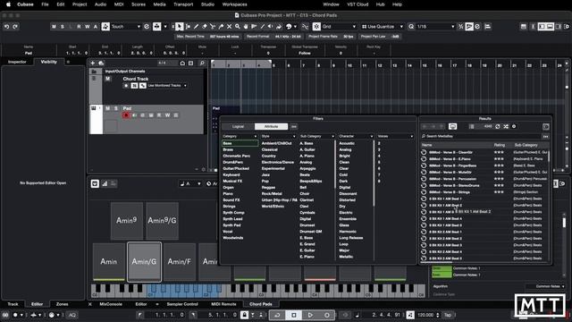Screen dimensions: 572x322
Task: Toggle global Solo S button in toolbar
Action: tap(63, 27)
